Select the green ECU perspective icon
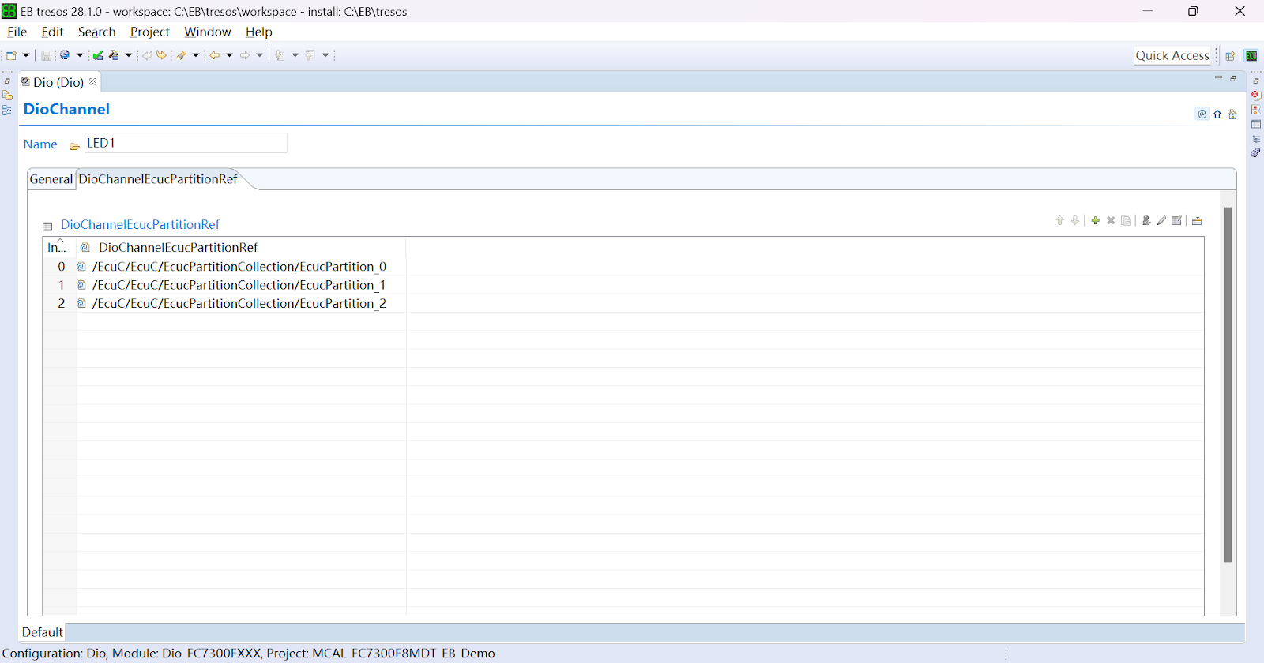Image resolution: width=1264 pixels, height=663 pixels. (x=1251, y=55)
